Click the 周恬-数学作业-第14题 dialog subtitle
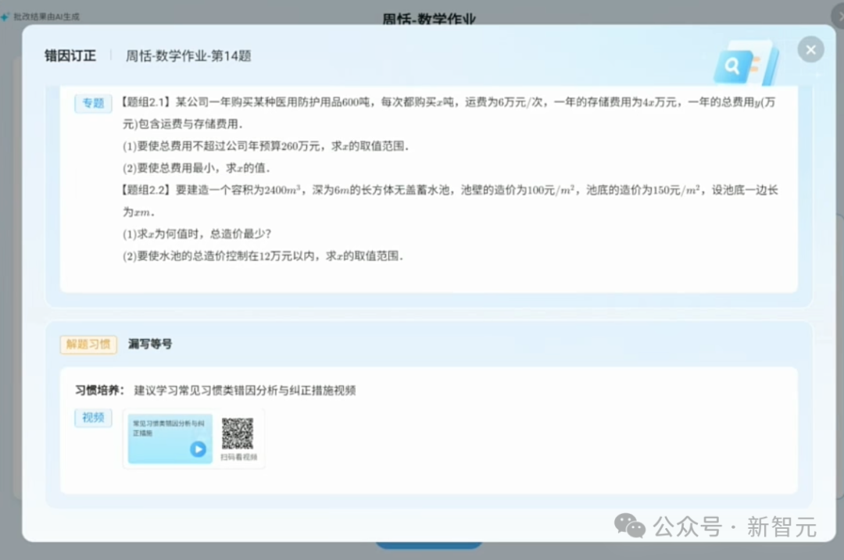Image resolution: width=844 pixels, height=560 pixels. (188, 55)
